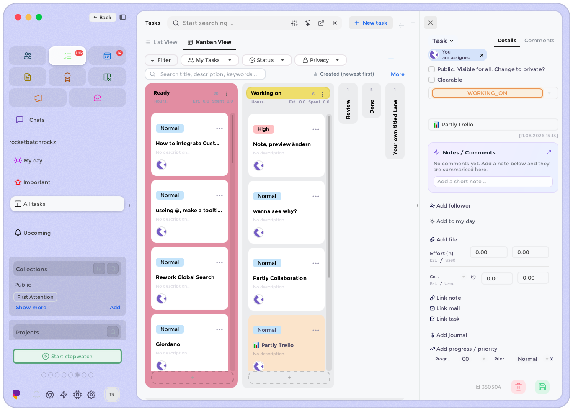Open the Privacy filter dropdown
Image resolution: width=573 pixels, height=411 pixels.
(x=320, y=60)
